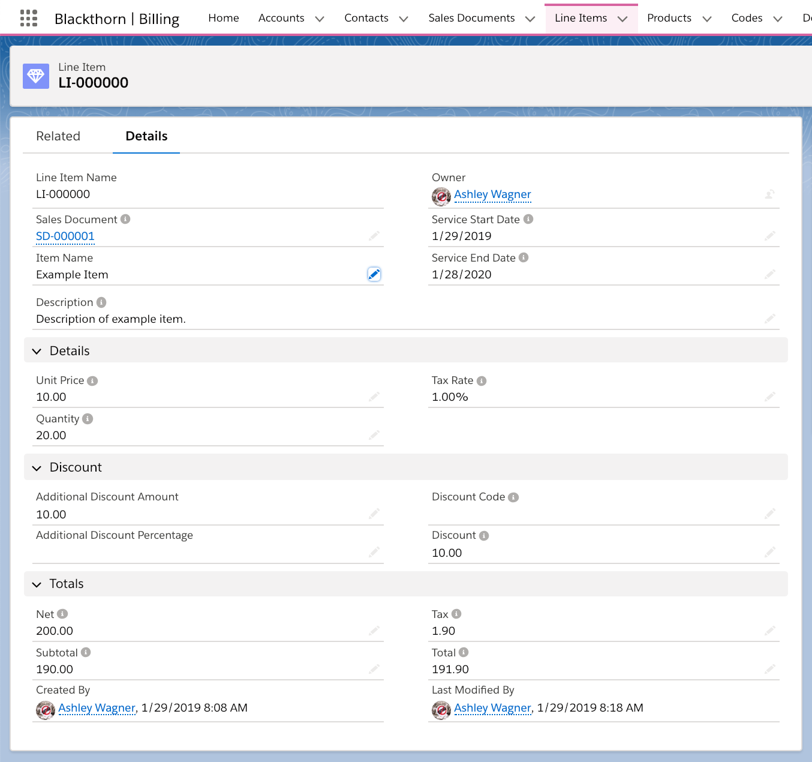
Task: Show Unit Price help info icon
Action: (x=92, y=381)
